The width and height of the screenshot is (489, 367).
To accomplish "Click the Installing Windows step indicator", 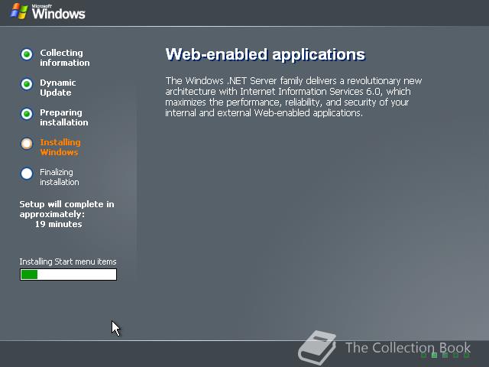I will click(27, 144).
